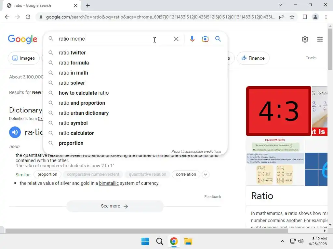333x249 pixels.
Task: Open the Equivalent Ratios image
Action: point(275,161)
